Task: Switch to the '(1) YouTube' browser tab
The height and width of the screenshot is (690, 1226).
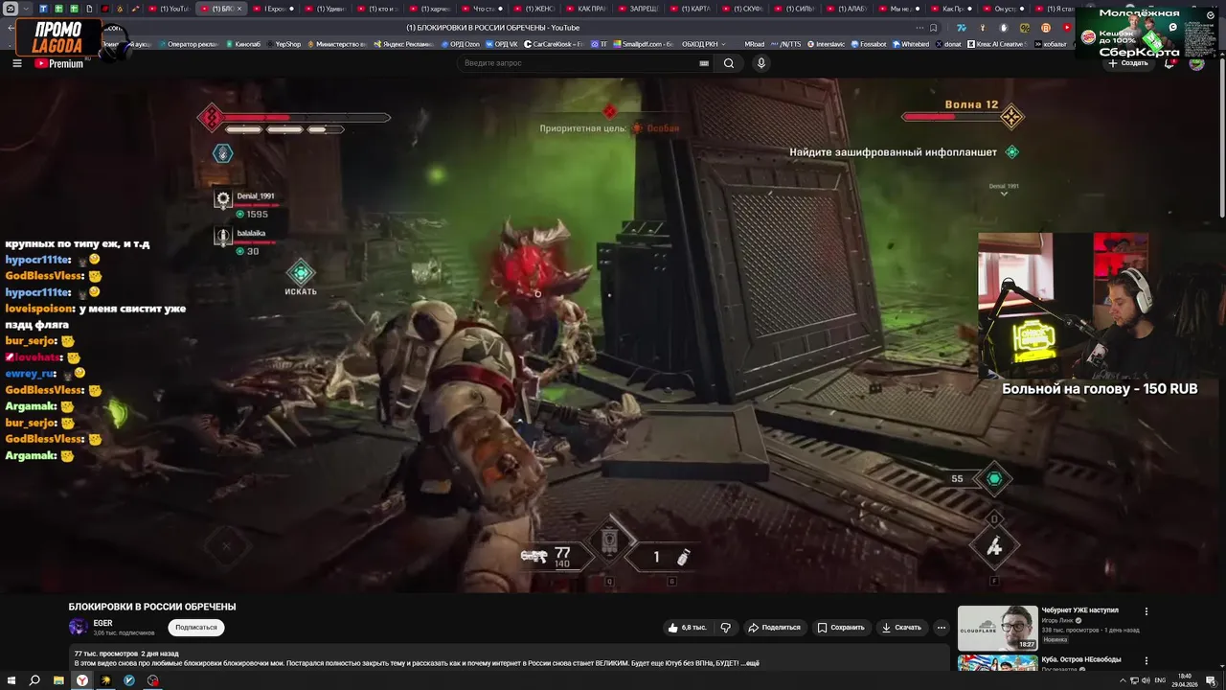Action: tap(170, 9)
